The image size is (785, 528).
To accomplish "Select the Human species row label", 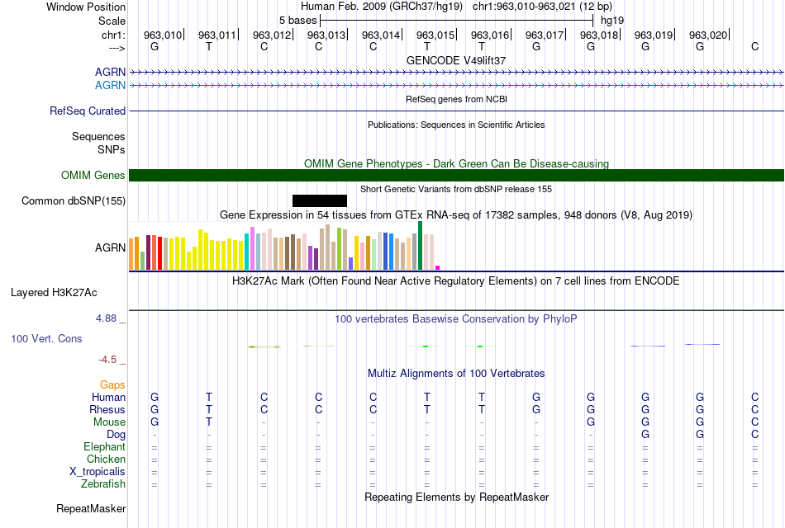I will (108, 397).
